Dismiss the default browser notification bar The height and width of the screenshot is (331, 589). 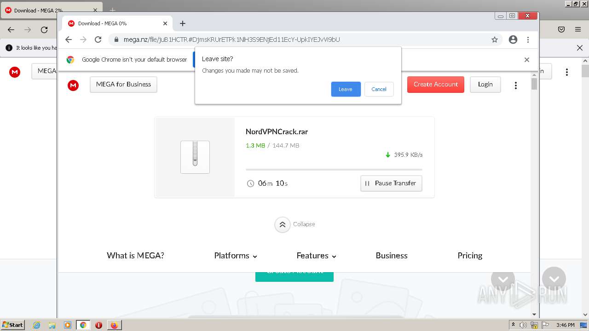(x=527, y=60)
